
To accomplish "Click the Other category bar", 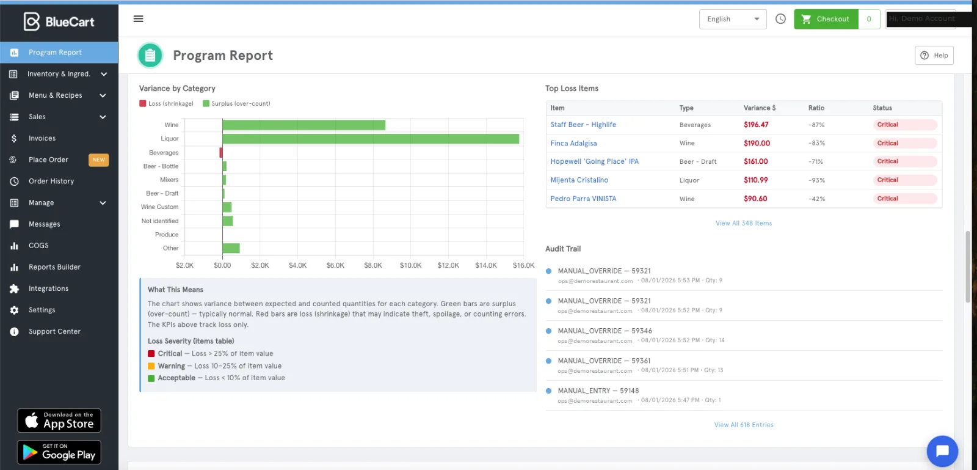I will pyautogui.click(x=231, y=248).
